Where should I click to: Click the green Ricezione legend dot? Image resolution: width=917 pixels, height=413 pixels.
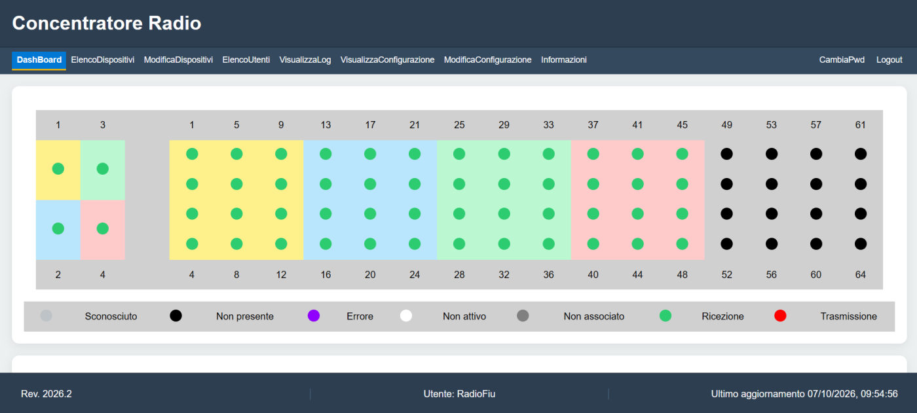click(665, 316)
